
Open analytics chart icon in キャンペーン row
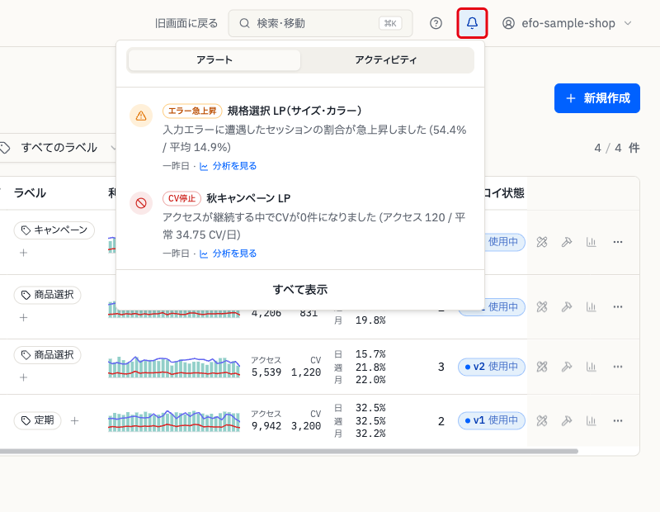592,242
